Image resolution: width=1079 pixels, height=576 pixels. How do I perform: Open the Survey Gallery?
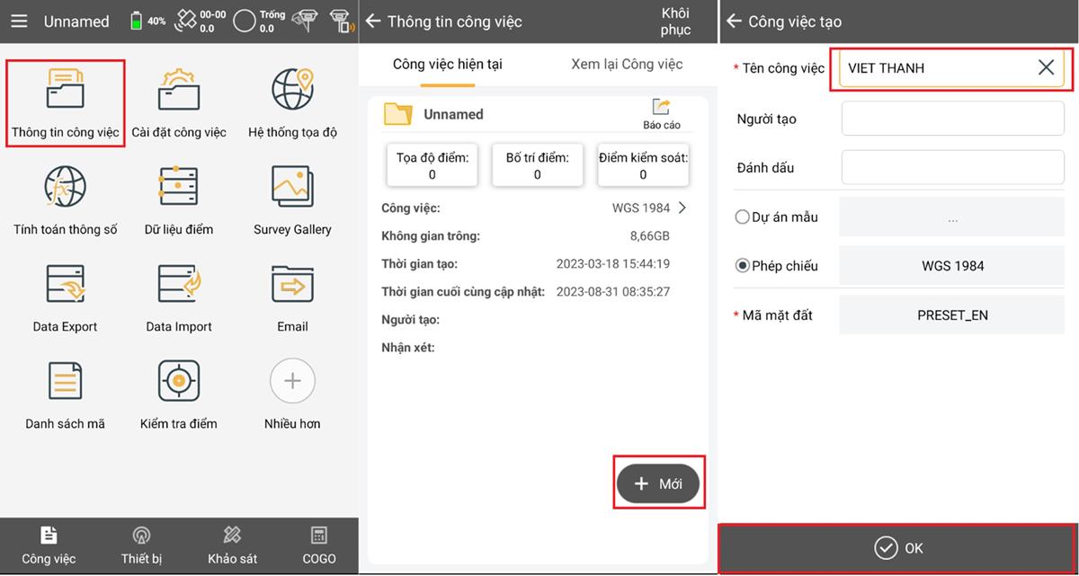(x=292, y=199)
